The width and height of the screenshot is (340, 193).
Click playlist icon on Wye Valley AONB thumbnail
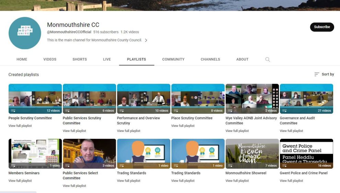[x=230, y=111]
